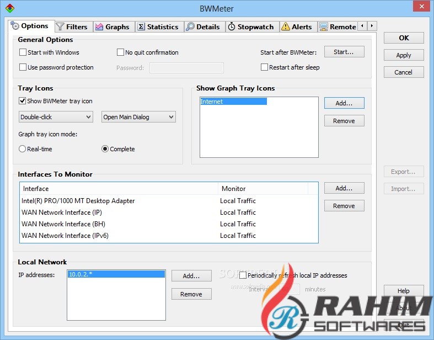
Task: Select WAN Network Interface (IP) row
Action: pos(169,212)
